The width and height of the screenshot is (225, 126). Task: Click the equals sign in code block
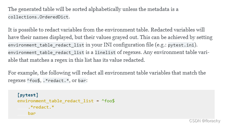98,101
